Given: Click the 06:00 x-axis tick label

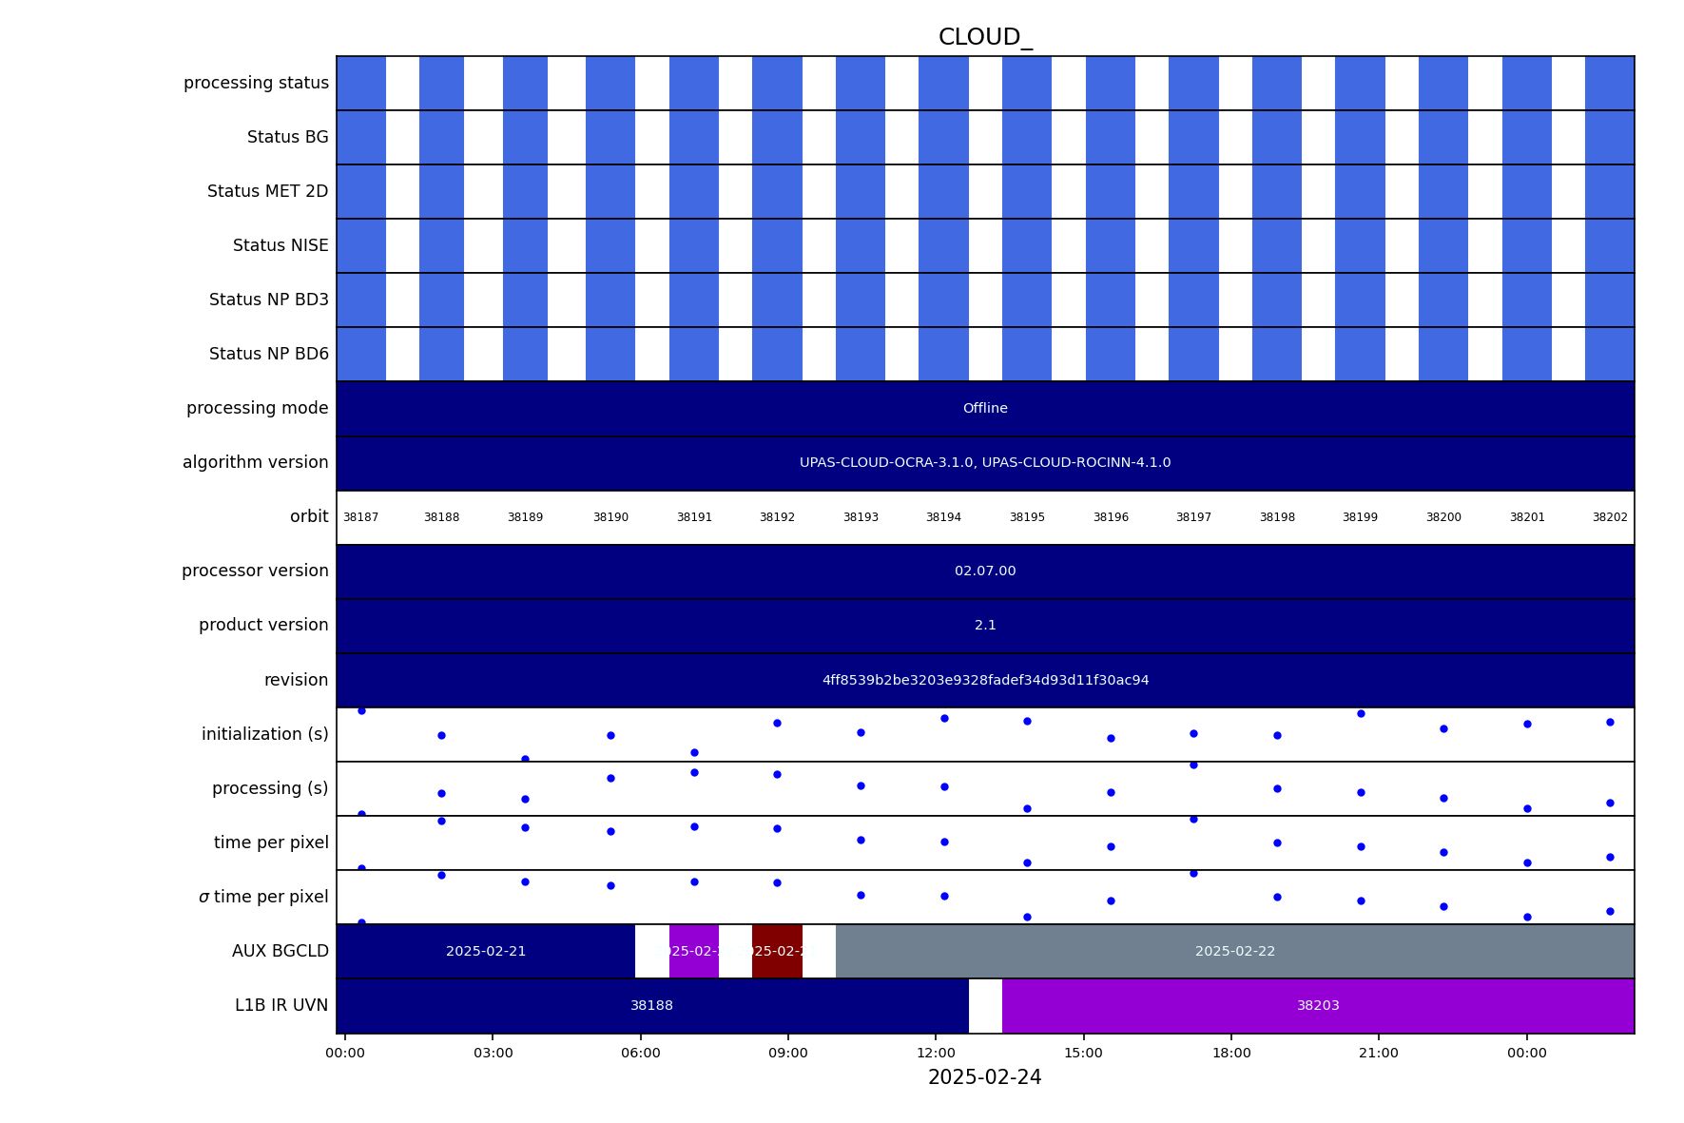Looking at the screenshot, I should [x=640, y=1054].
